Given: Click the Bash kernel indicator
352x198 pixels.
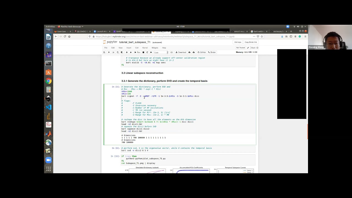Looking at the screenshot, I should click(x=253, y=48).
